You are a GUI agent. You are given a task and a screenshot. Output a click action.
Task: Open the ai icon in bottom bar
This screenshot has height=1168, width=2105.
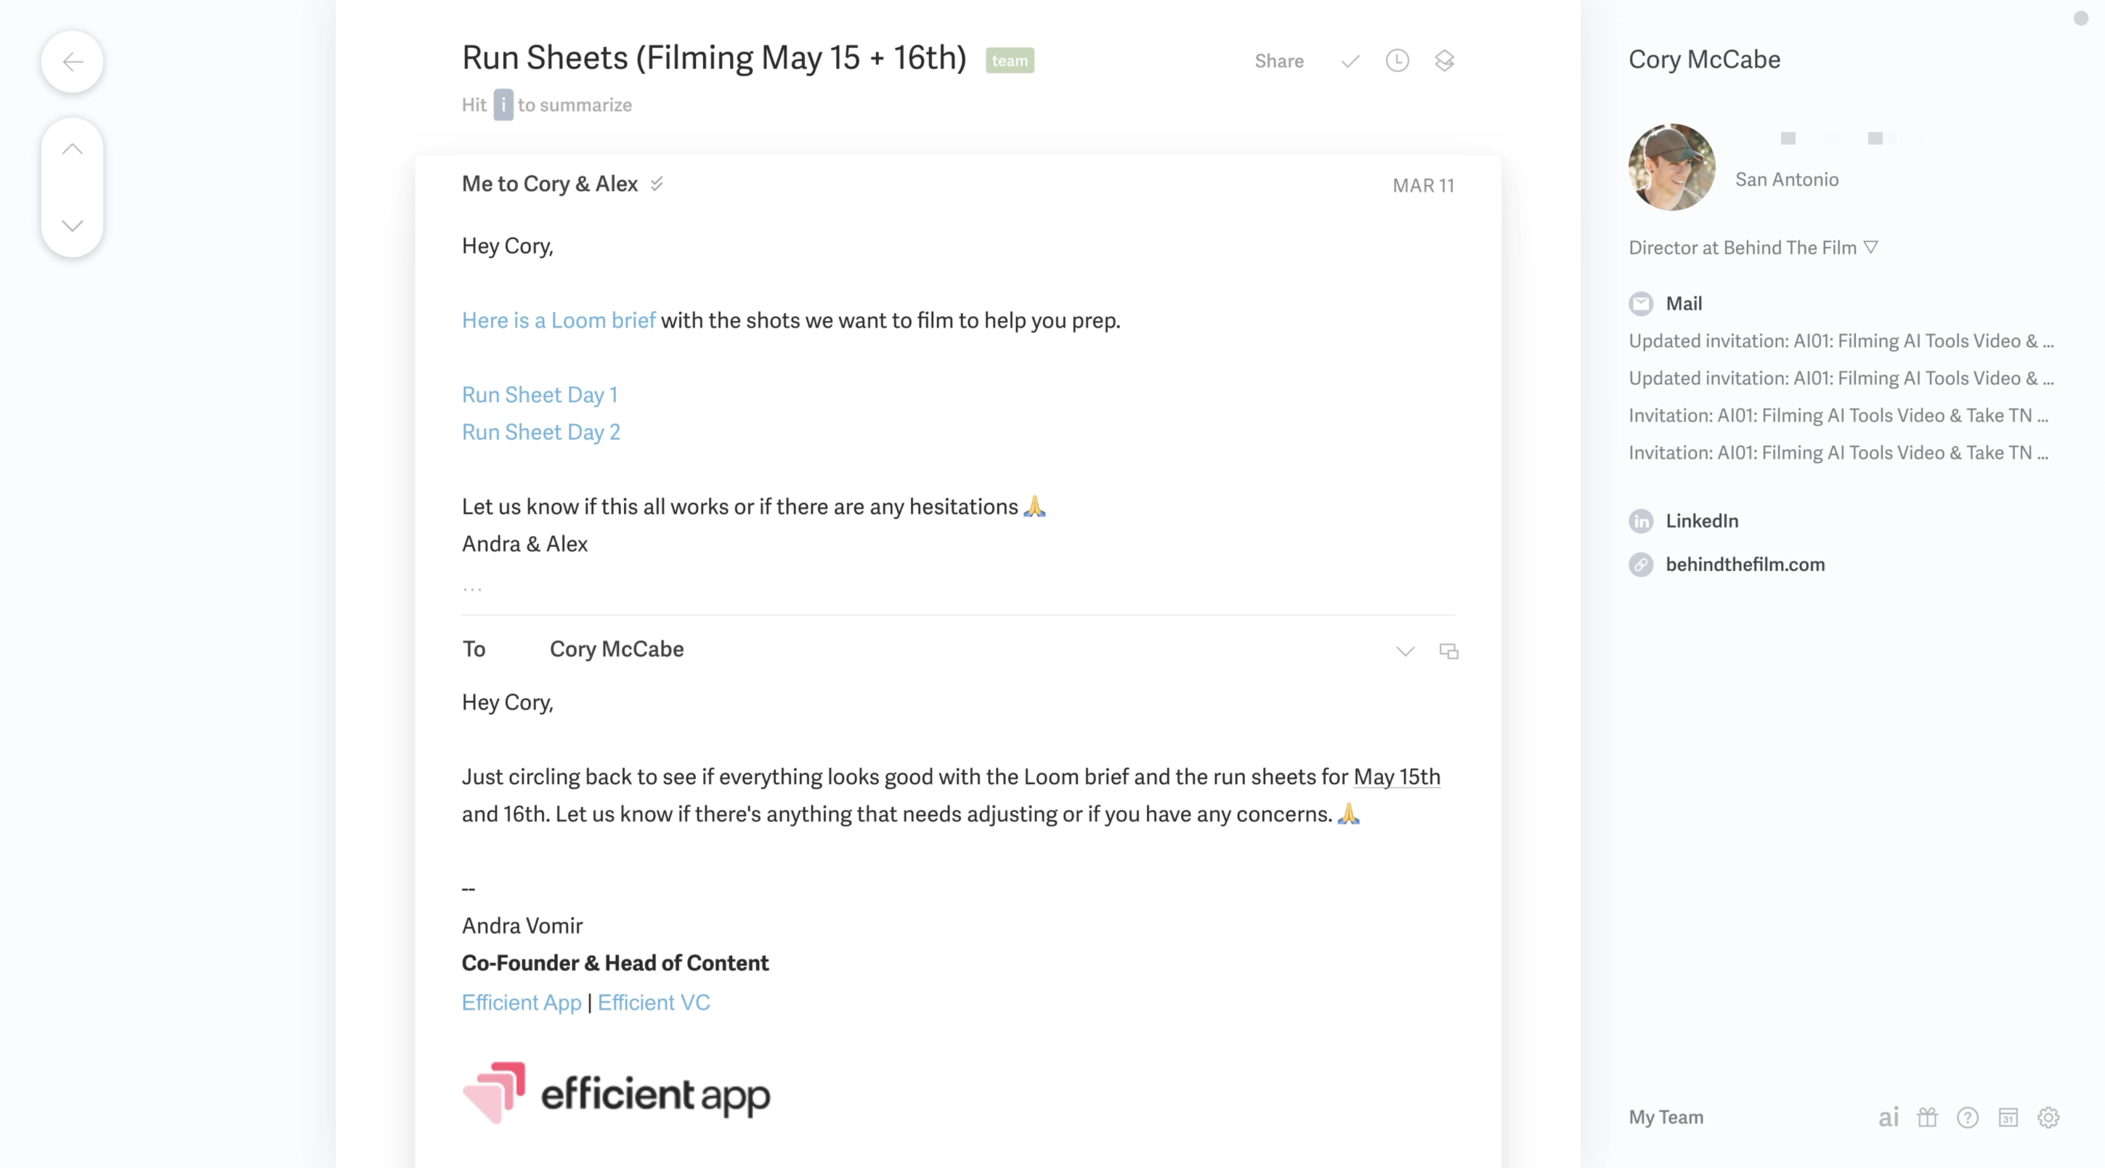tap(1888, 1117)
